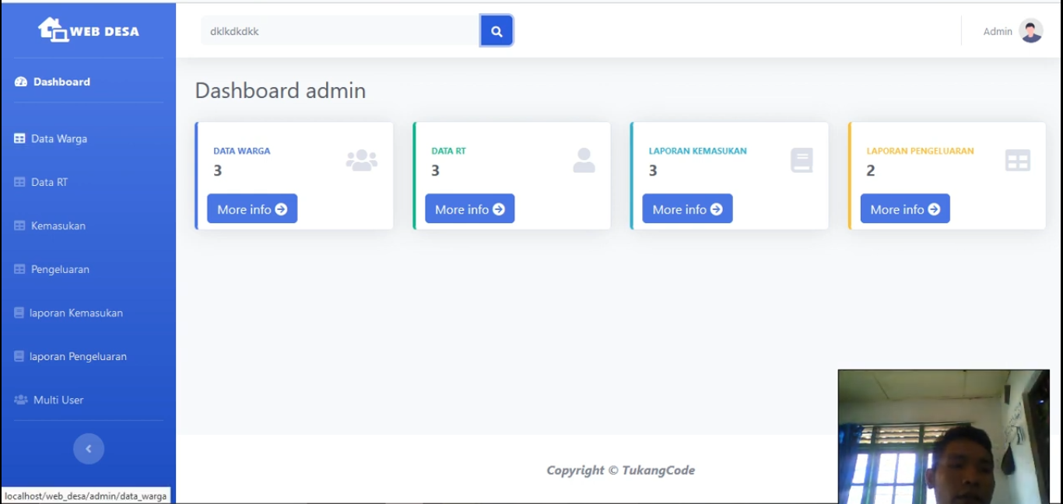The height and width of the screenshot is (504, 1063).
Task: Select Kemasukan in the sidebar
Action: [58, 226]
